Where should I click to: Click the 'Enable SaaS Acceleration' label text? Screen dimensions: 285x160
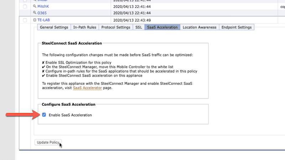pos(70,115)
